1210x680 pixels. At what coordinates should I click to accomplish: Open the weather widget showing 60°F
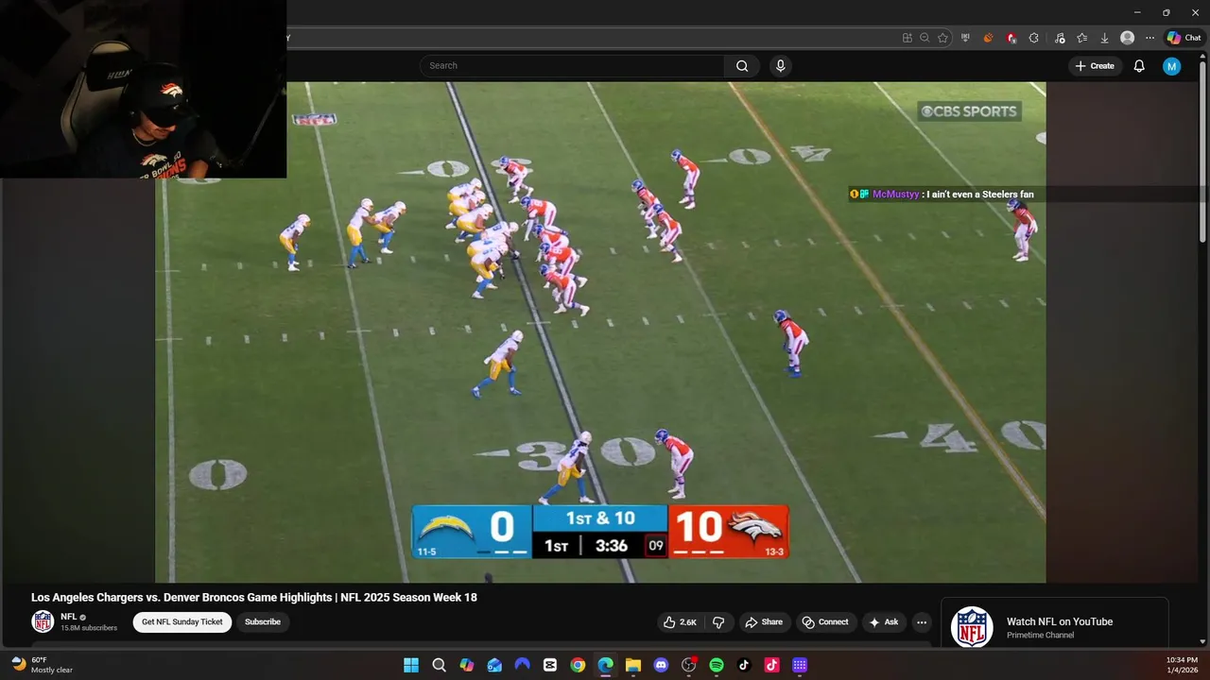(43, 665)
